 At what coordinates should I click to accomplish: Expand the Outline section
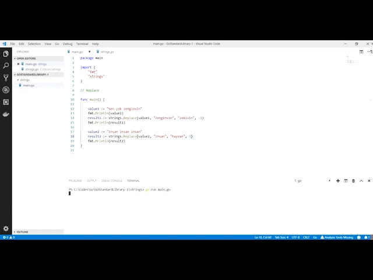38,232
